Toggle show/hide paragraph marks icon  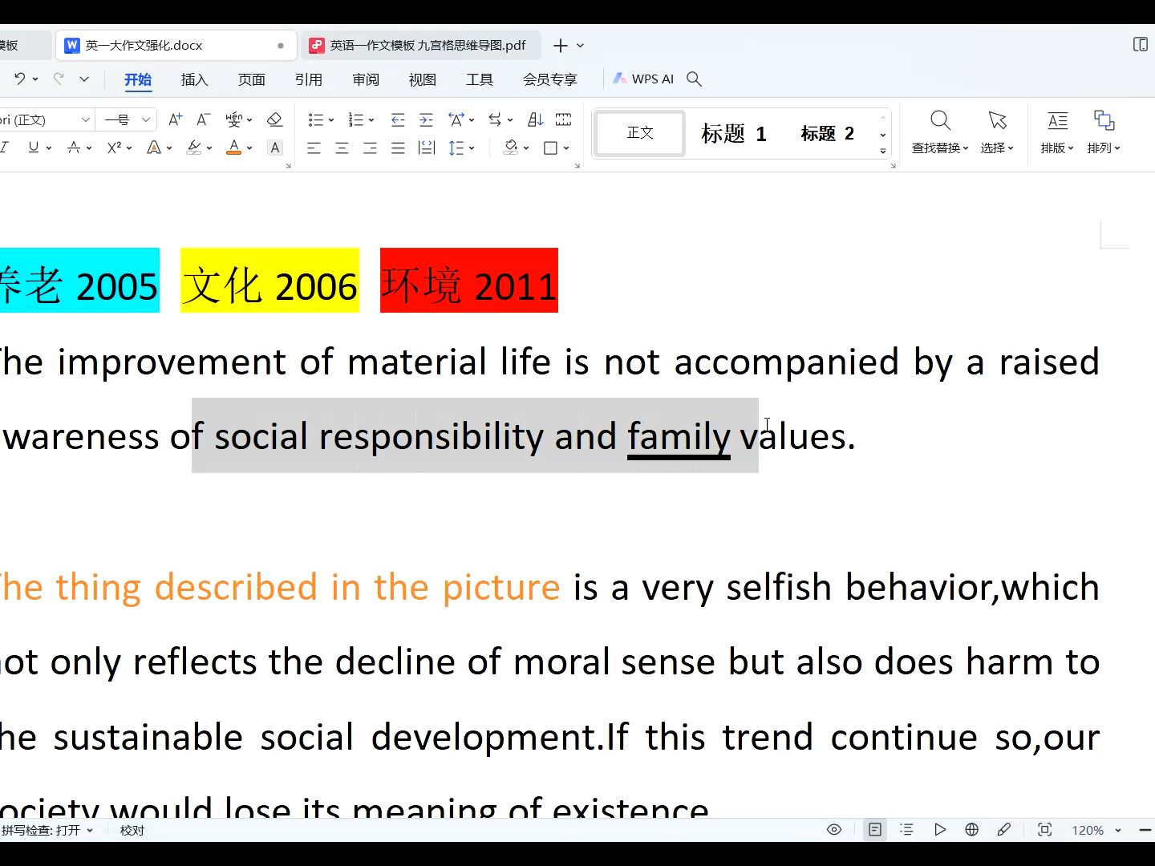564,119
